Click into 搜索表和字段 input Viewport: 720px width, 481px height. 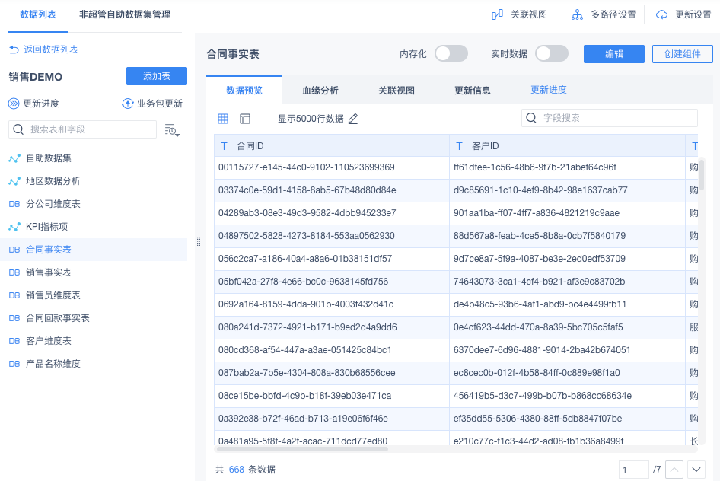83,129
